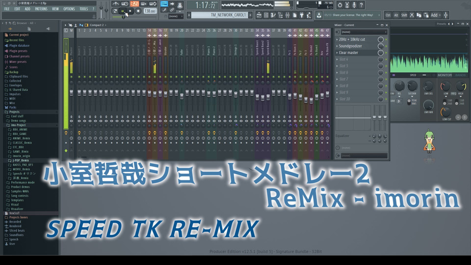
Task: Open the project picker pages icon
Action: tap(295, 15)
